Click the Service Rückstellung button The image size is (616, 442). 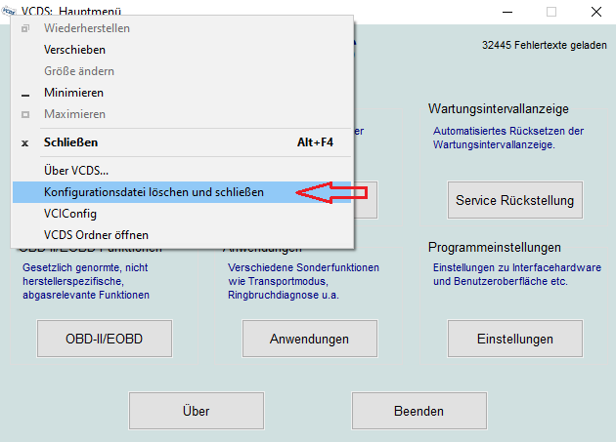[x=515, y=200]
